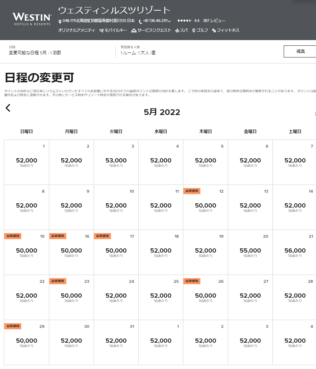
Task: Click the 編集 edit button
Action: tap(300, 51)
